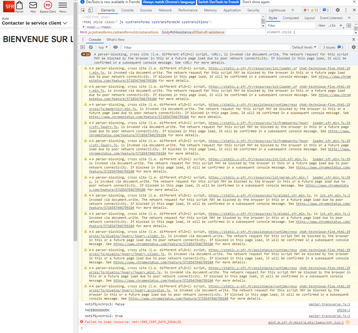The width and height of the screenshot is (358, 333).
Task: Open DevTools settings gear icon
Action: coord(338,10)
